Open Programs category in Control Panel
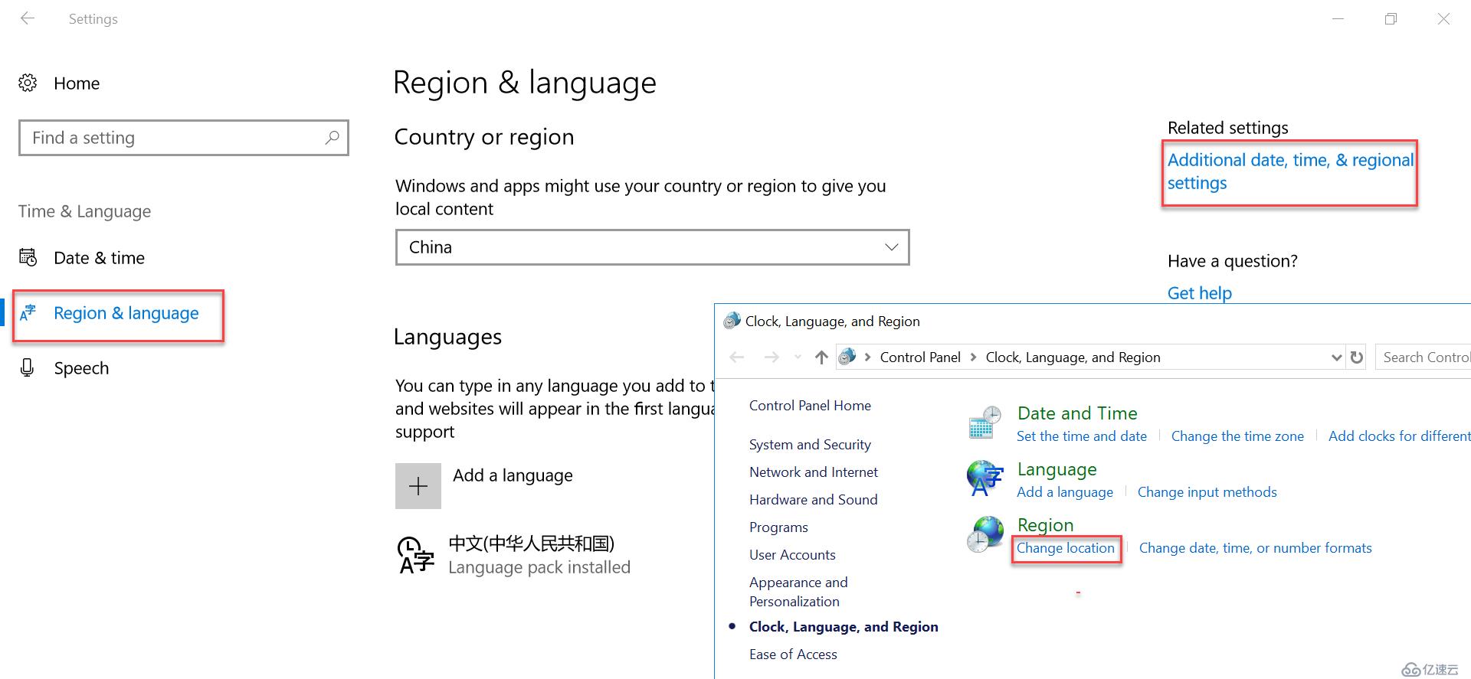1471x679 pixels. [778, 527]
